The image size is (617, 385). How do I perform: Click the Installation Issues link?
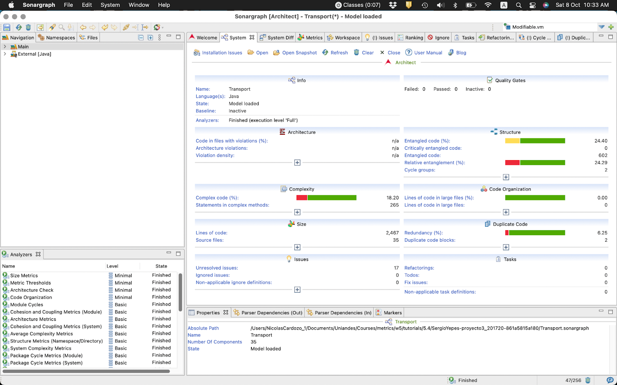[x=218, y=53]
